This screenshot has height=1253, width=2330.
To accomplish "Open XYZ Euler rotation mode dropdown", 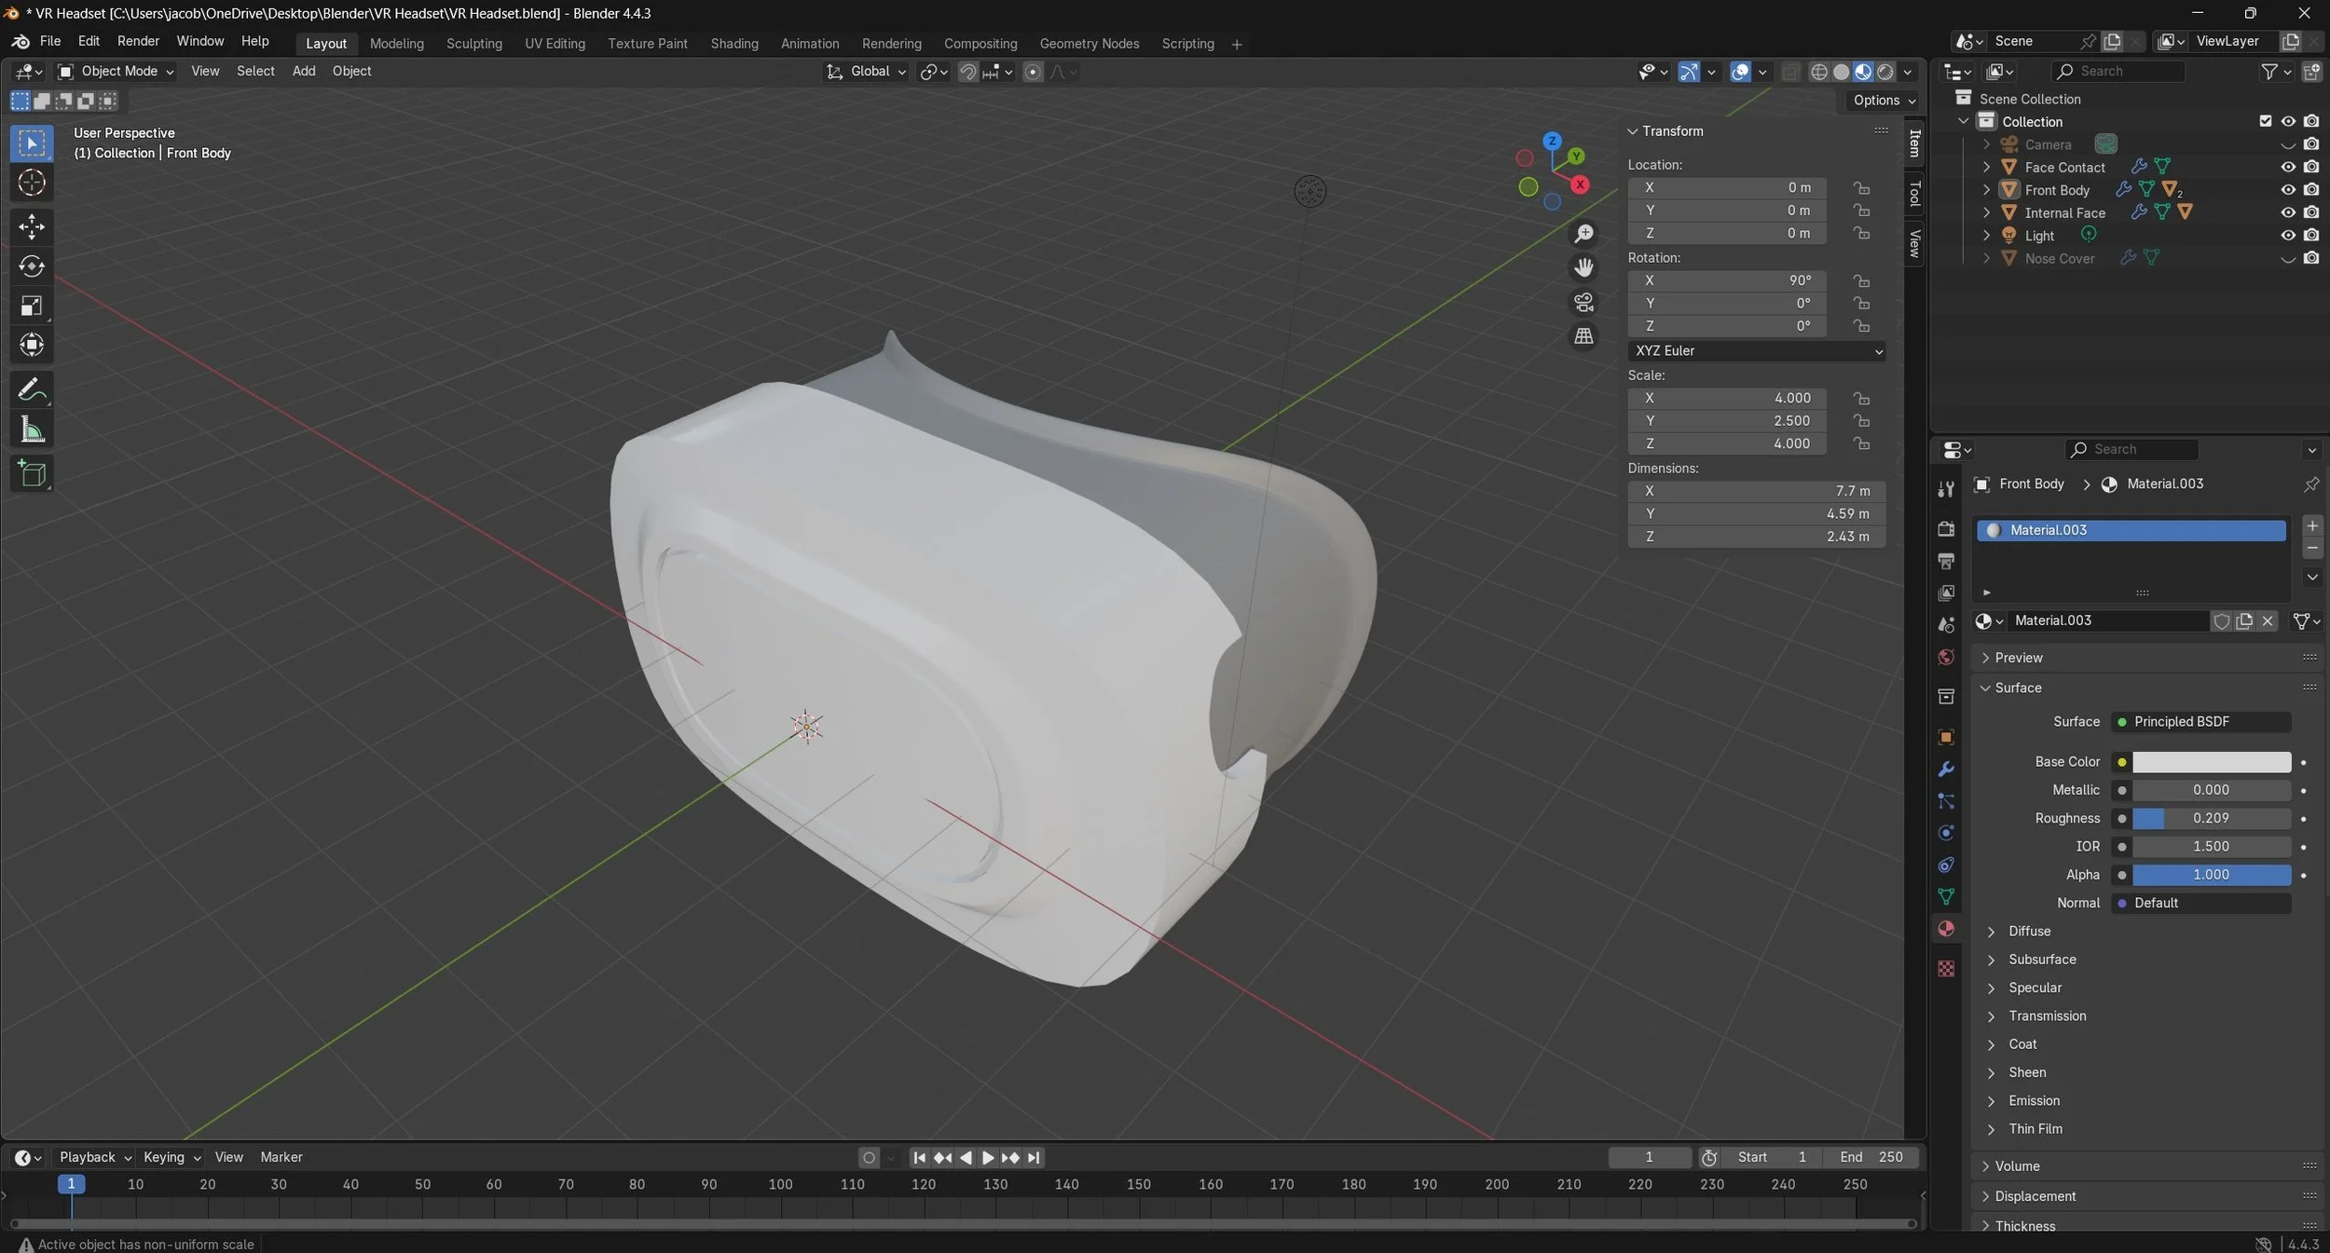I will coord(1757,351).
